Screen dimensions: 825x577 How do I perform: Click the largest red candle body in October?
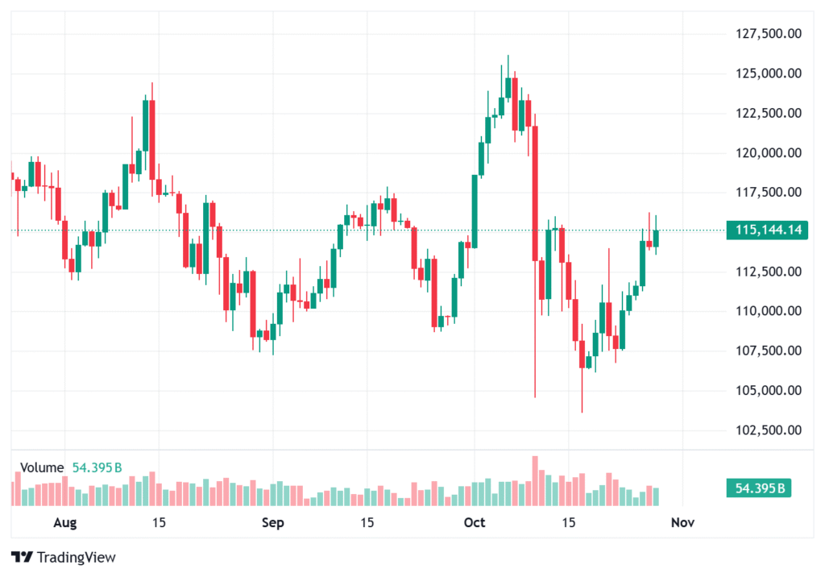point(534,193)
